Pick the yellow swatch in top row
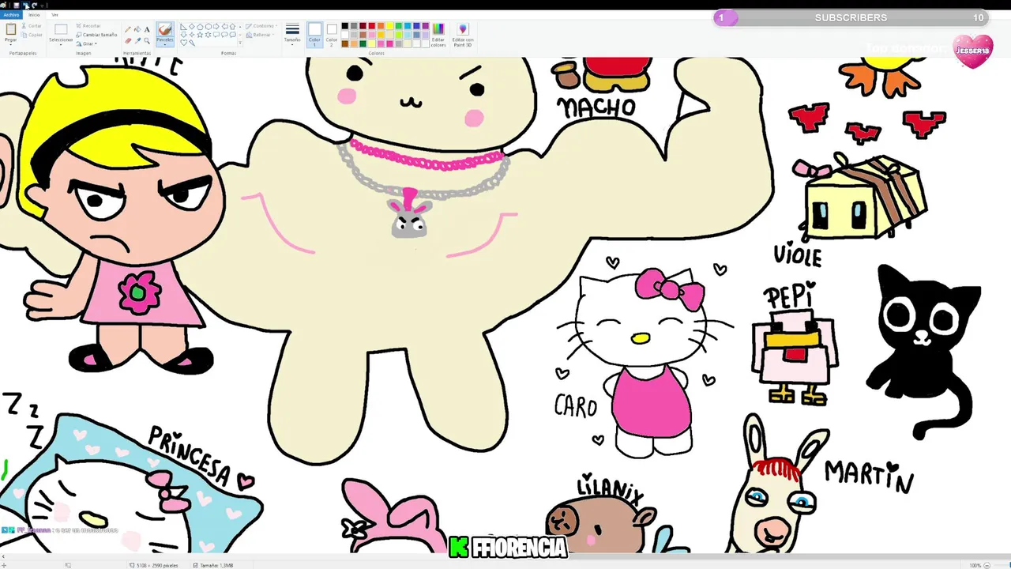Viewport: 1011px width, 569px height. pyautogui.click(x=389, y=26)
